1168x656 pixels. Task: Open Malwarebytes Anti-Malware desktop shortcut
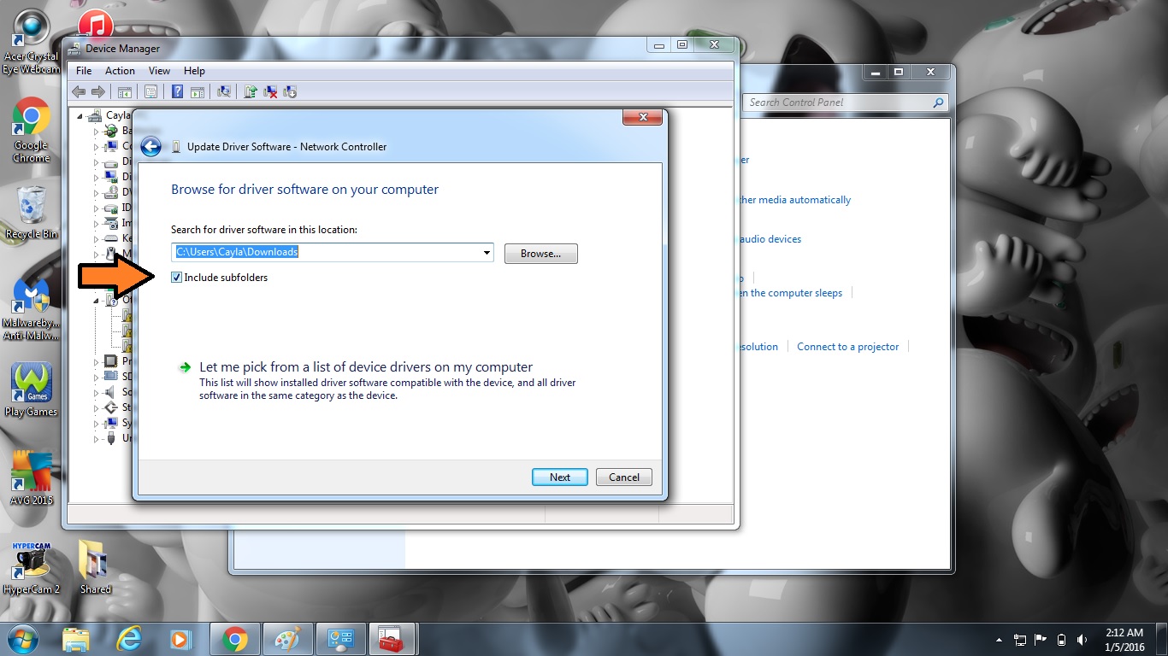32,309
